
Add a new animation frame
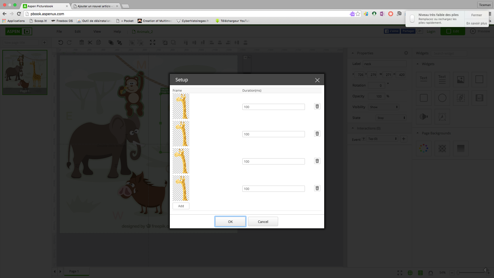coord(181,206)
